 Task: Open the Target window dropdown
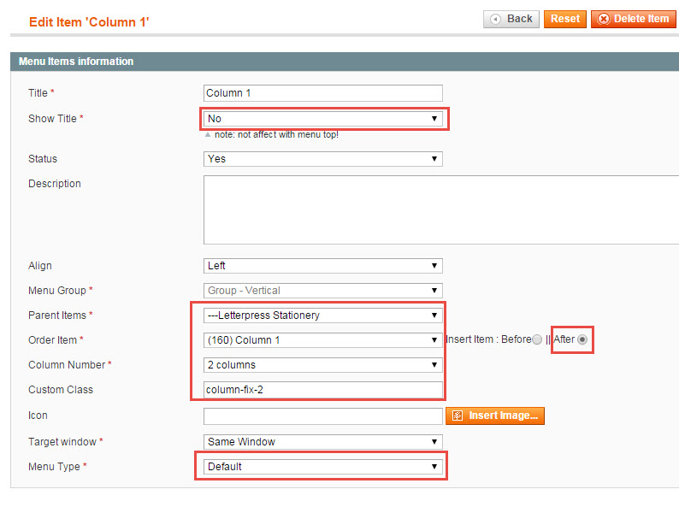[x=323, y=442]
